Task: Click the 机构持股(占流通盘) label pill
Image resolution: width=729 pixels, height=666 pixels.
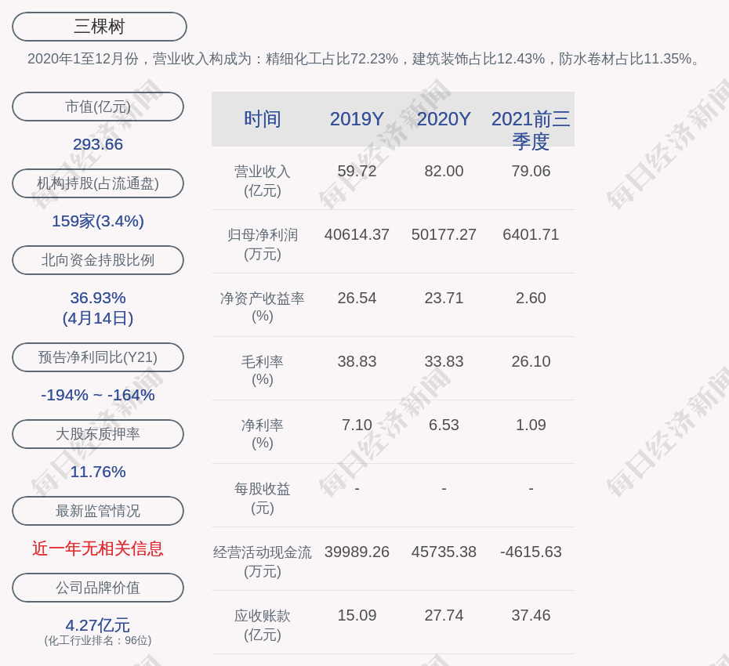Action: (x=98, y=183)
